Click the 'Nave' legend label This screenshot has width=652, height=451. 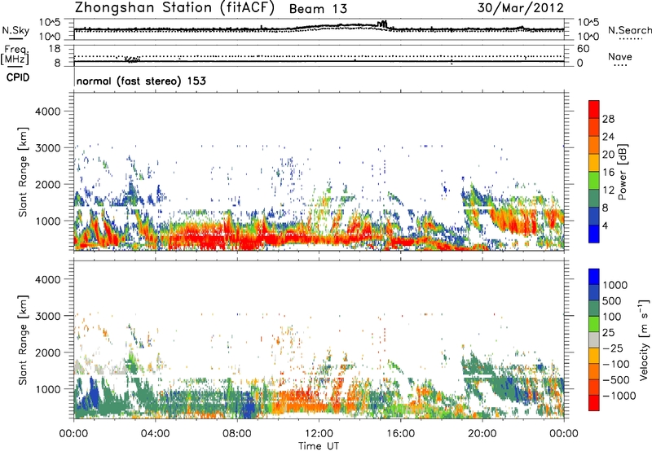[620, 57]
